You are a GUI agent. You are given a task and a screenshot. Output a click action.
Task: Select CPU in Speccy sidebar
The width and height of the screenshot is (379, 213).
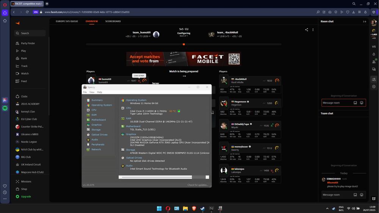[x=94, y=110]
